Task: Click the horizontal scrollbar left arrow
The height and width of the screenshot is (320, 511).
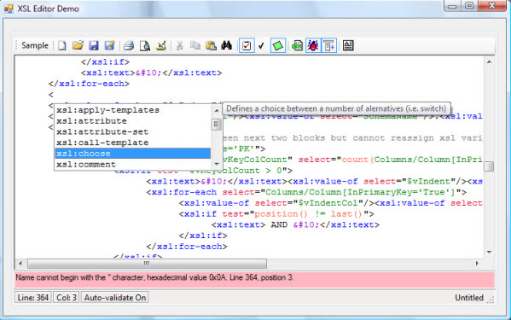Action: [20, 264]
